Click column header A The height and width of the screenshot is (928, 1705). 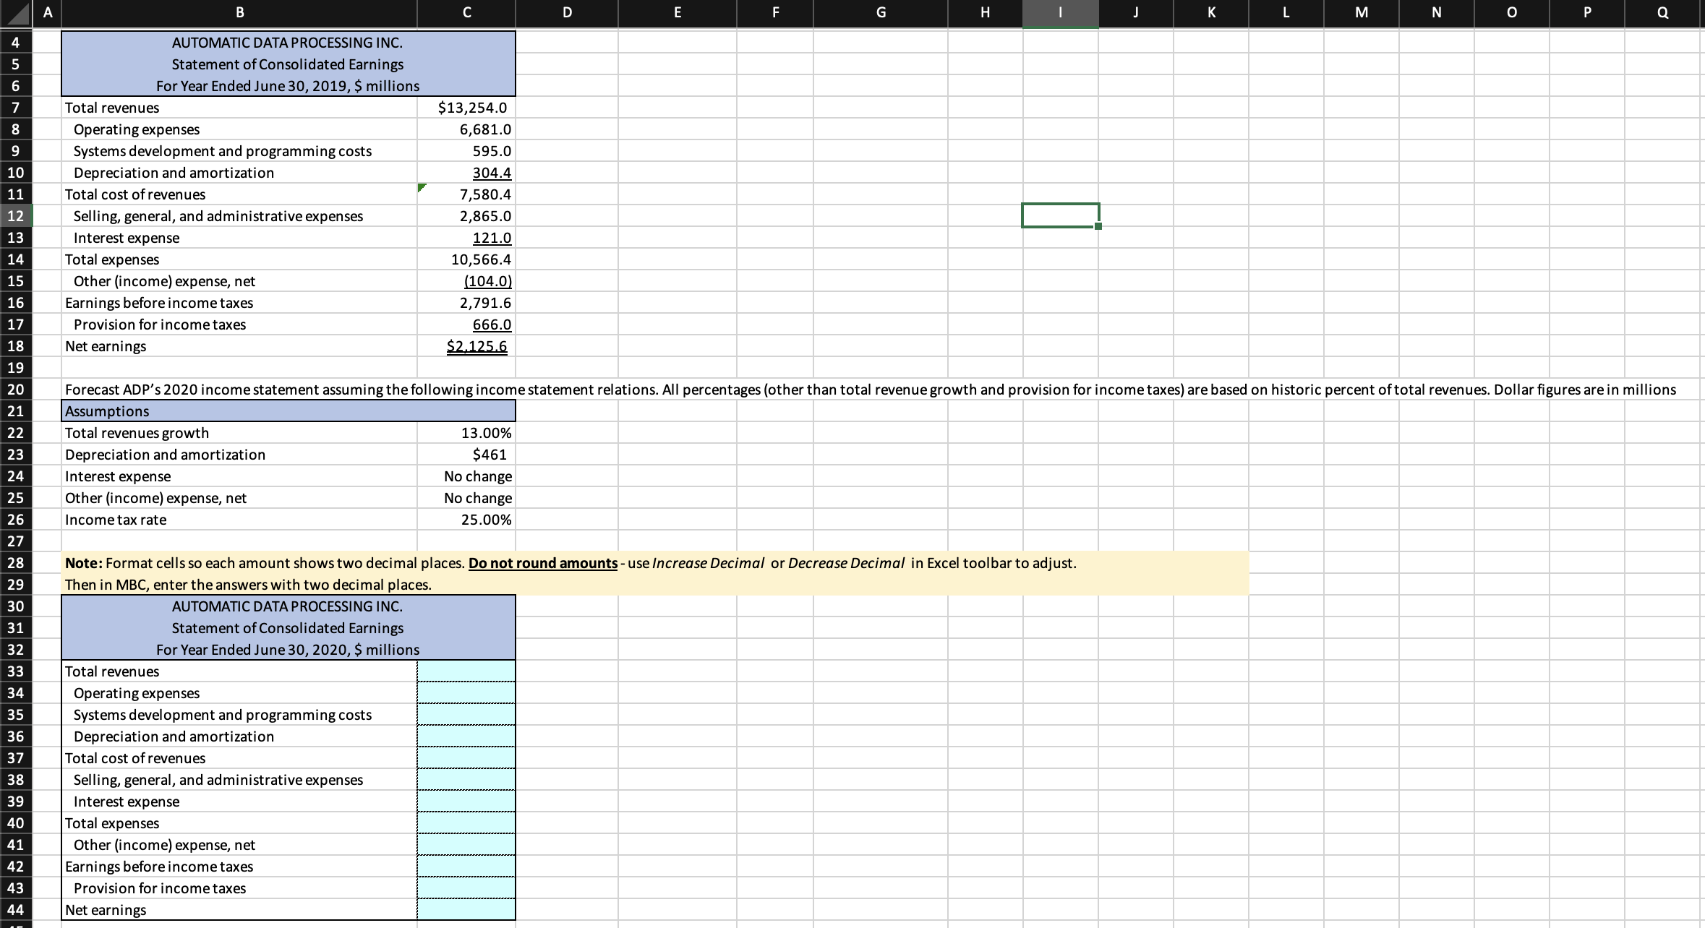48,12
